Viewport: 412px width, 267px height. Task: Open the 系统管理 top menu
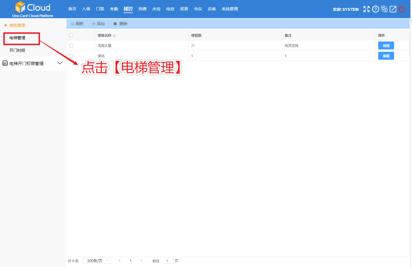(x=230, y=9)
